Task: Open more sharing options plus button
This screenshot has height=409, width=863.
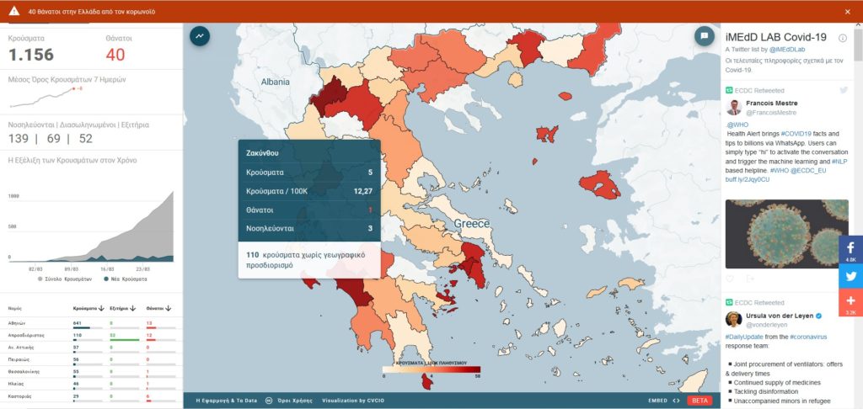Action: pos(850,302)
